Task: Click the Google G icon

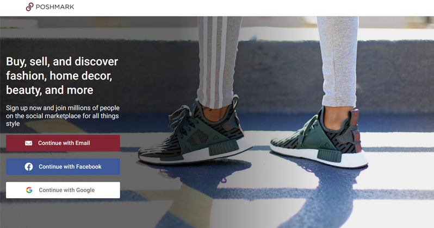Action: 29,190
